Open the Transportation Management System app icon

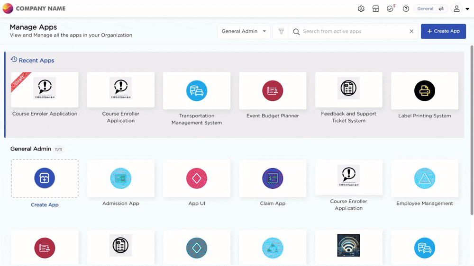(197, 90)
